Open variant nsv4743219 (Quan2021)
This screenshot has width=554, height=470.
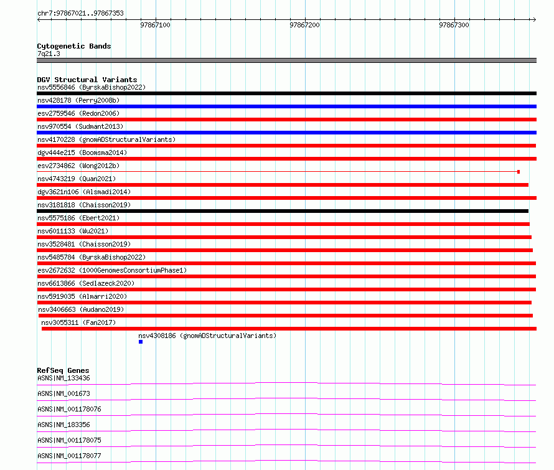point(77,179)
